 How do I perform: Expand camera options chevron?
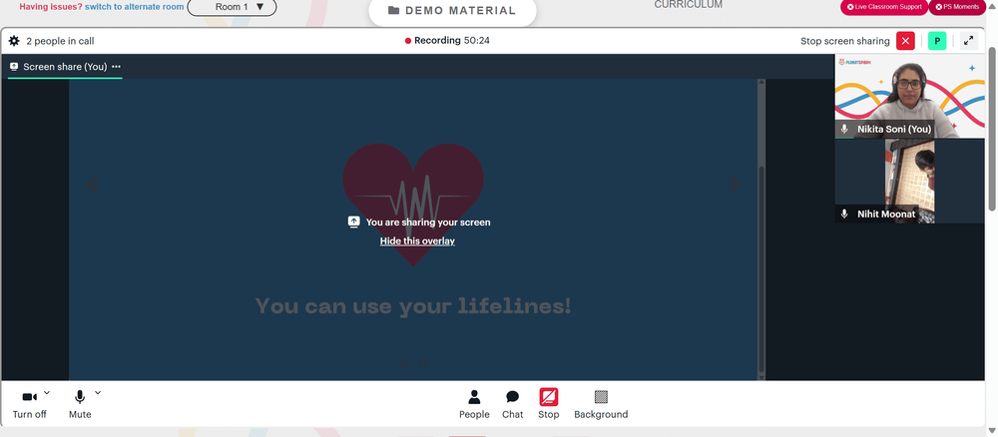tap(47, 393)
